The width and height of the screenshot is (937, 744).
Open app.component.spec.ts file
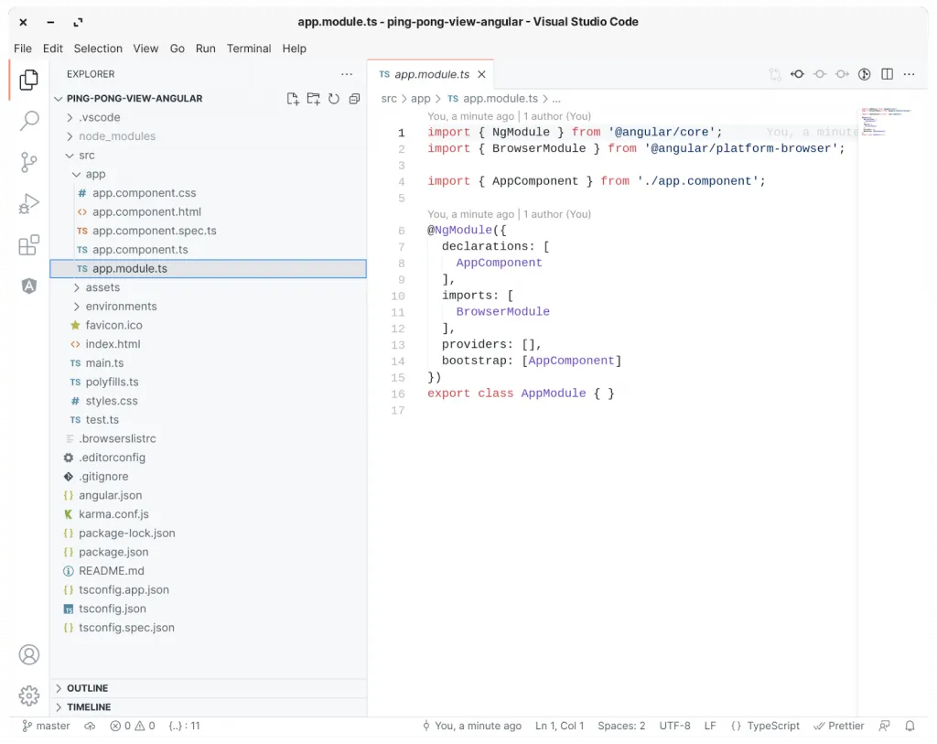pos(208,231)
